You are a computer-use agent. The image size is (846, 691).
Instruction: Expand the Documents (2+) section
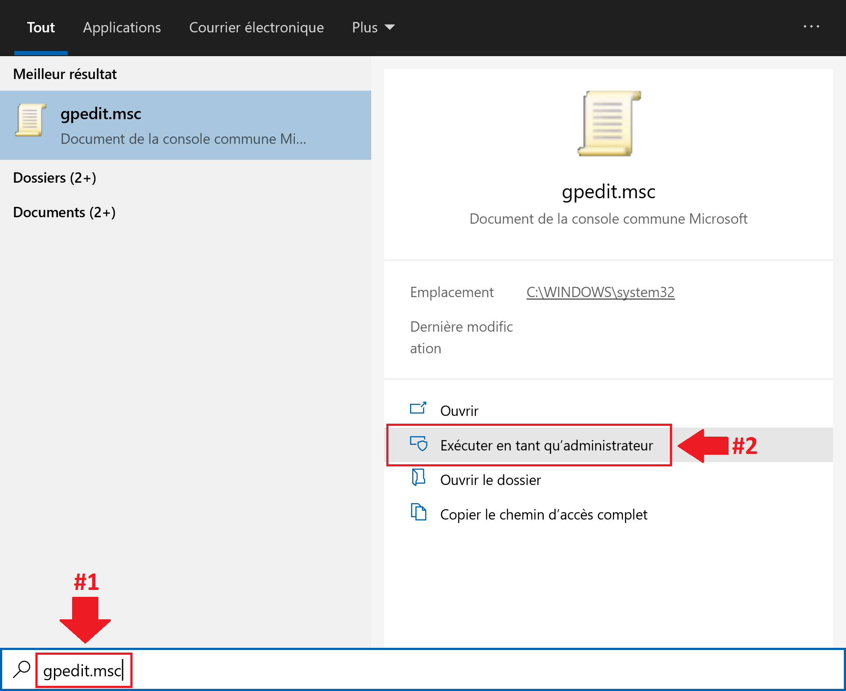pos(64,212)
